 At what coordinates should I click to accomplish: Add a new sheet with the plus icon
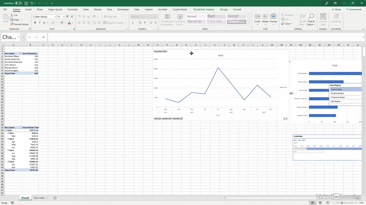55,198
